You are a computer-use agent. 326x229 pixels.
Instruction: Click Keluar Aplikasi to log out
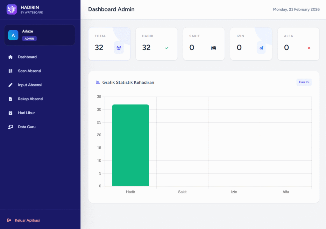pos(27,220)
